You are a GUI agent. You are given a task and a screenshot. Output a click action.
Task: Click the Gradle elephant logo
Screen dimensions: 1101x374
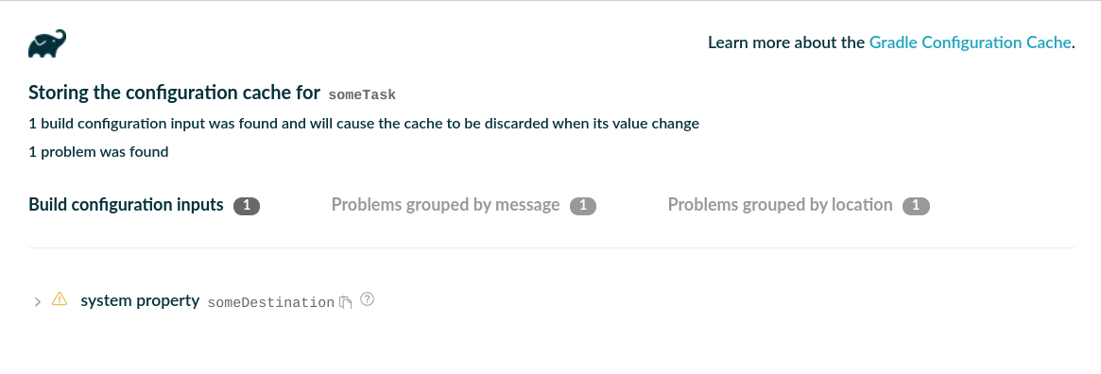click(47, 43)
